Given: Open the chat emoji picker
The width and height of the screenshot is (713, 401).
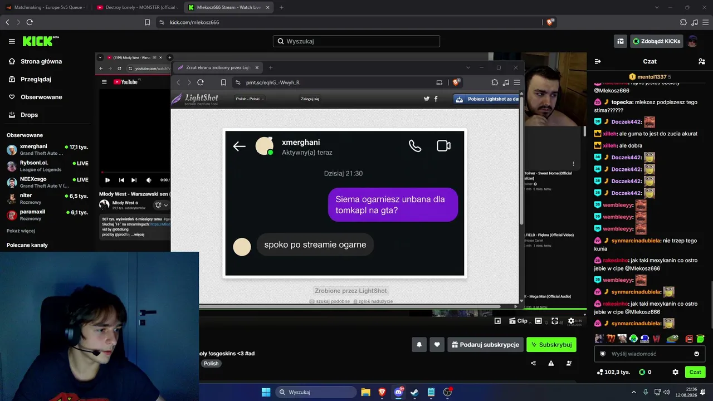Looking at the screenshot, I should (x=696, y=354).
